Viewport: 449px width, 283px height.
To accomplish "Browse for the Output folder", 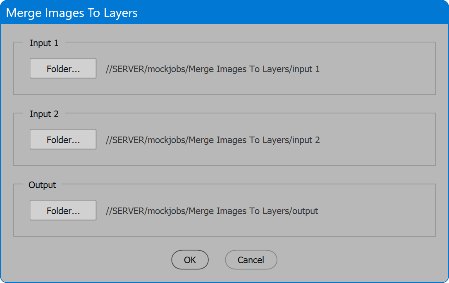I will pos(63,210).
